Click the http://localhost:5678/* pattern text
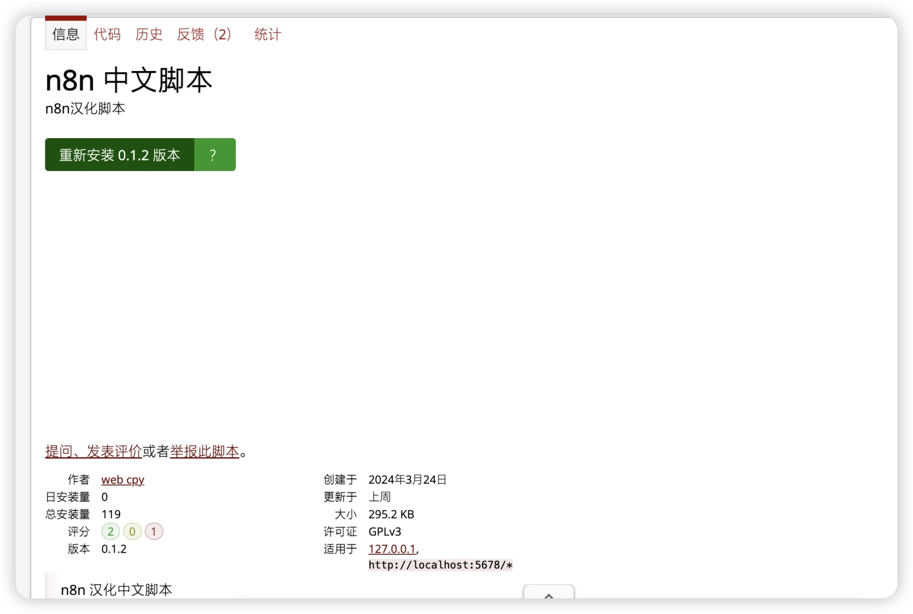Screen dimensions: 913x614 (x=440, y=565)
